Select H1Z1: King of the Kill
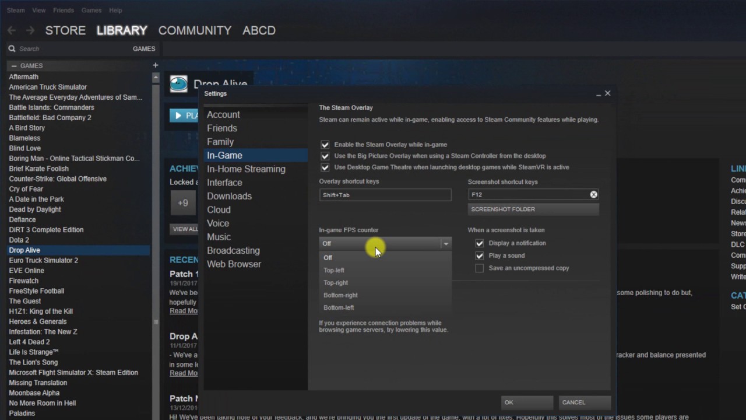746x420 pixels. point(41,311)
